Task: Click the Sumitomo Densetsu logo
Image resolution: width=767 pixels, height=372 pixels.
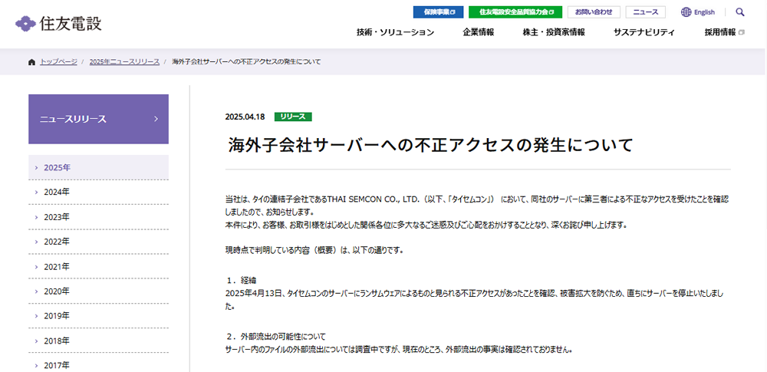Action: click(x=59, y=22)
